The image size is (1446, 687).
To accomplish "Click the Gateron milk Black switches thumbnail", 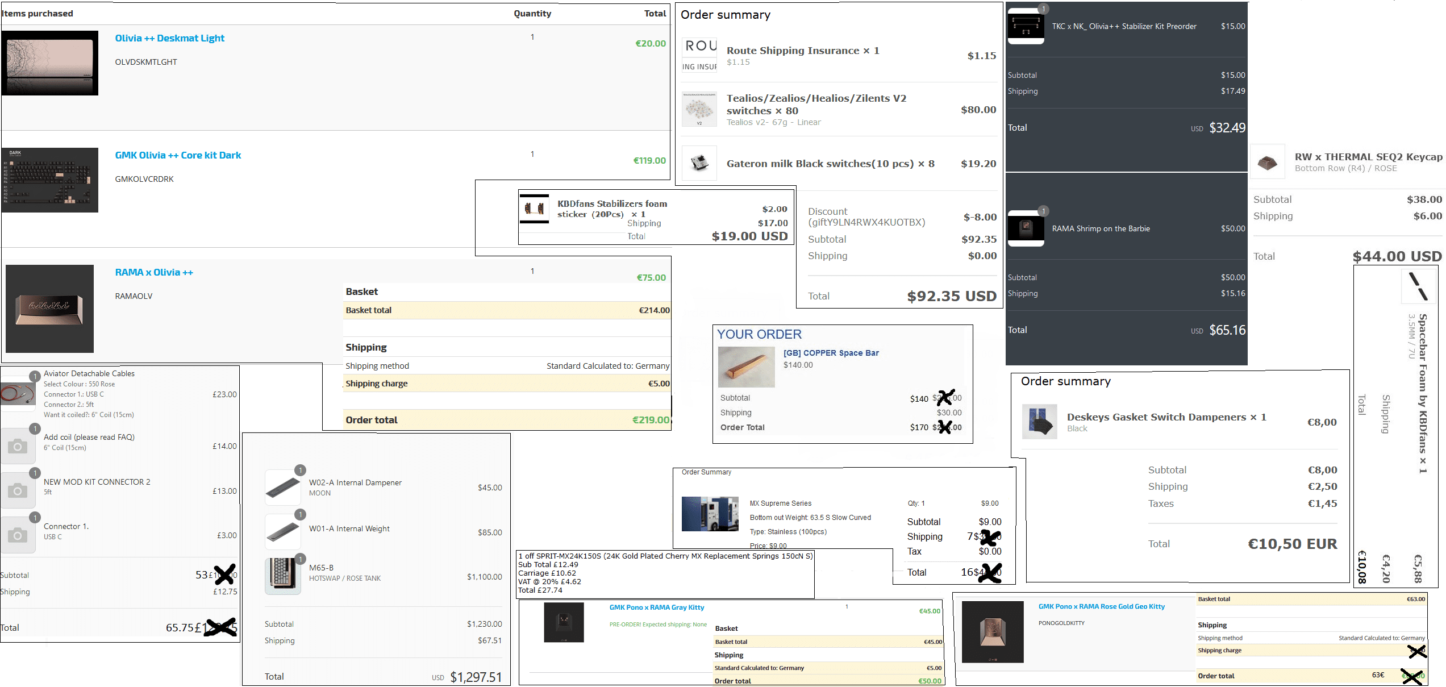I will pos(699,163).
